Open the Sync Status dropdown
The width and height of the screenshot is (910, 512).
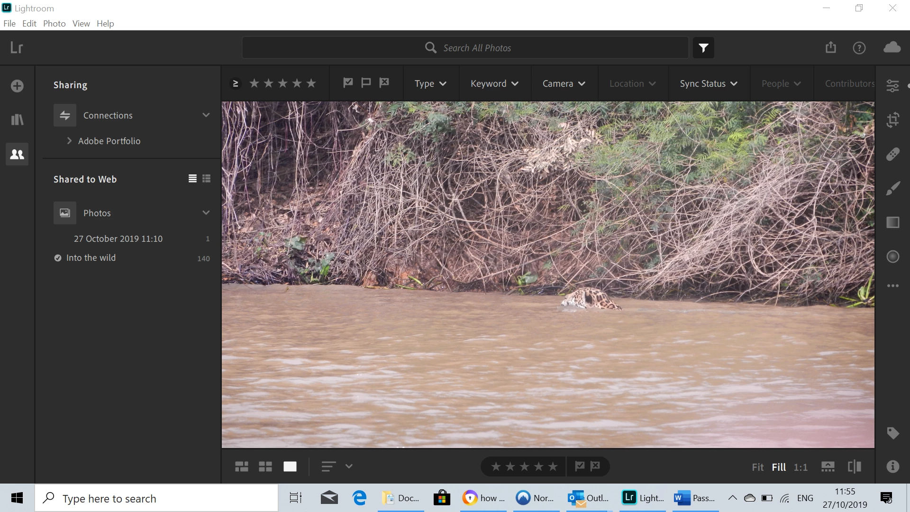point(708,83)
